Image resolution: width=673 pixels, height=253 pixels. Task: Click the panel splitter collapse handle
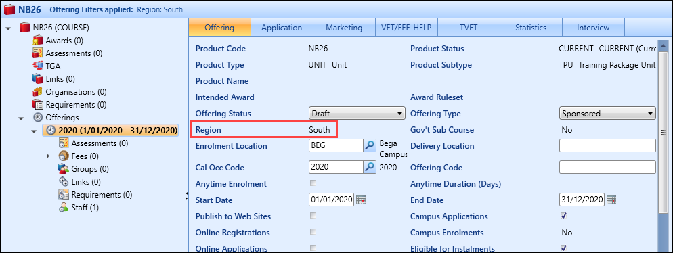[187, 195]
